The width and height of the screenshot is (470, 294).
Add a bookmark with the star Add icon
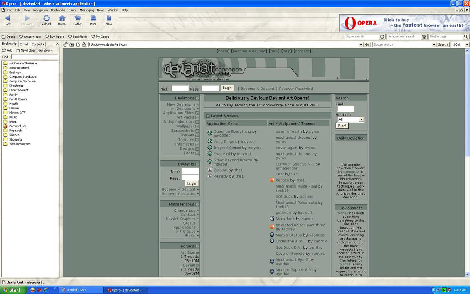7,50
